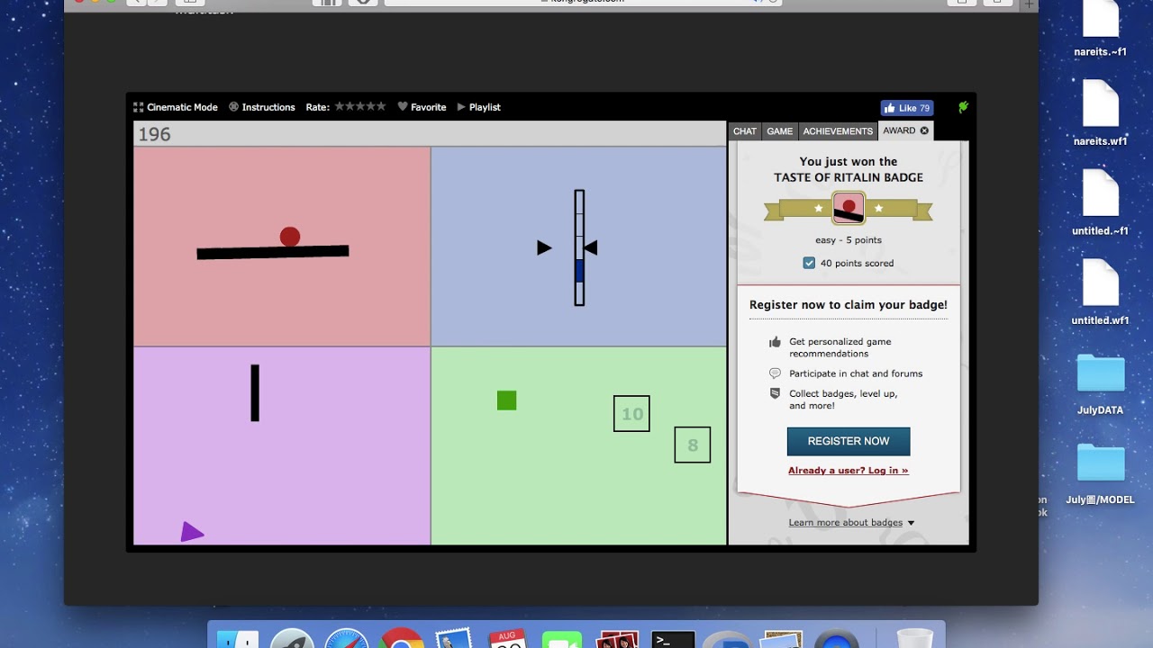Screen dimensions: 1153x648
Task: Open Google Chrome from the dock
Action: coord(402,640)
